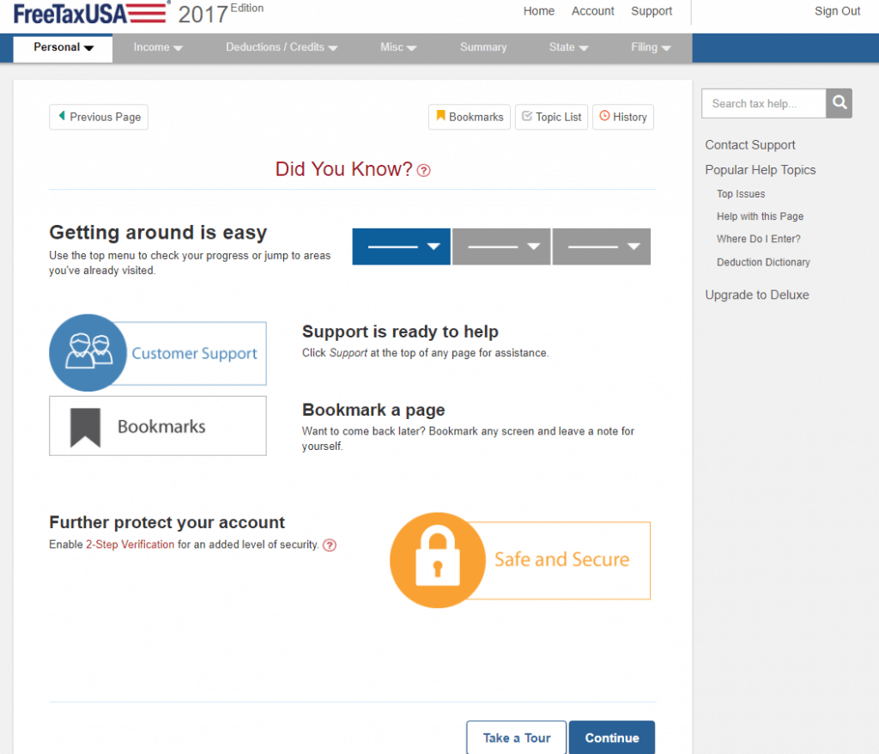
Task: Expand the Deductions / Credits dropdown
Action: [282, 47]
